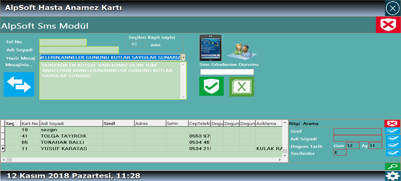Click Kart No cell 65
Viewport: 401px width, 181px height.
pos(30,142)
